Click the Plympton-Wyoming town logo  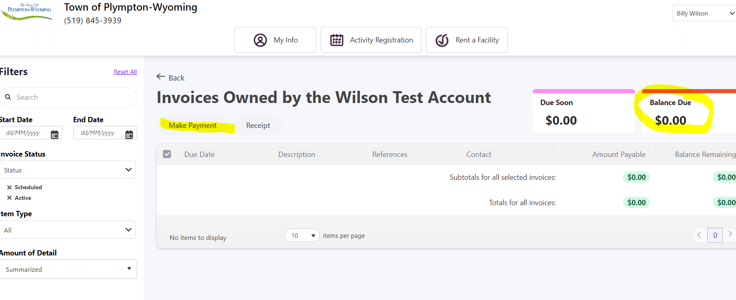tap(27, 11)
